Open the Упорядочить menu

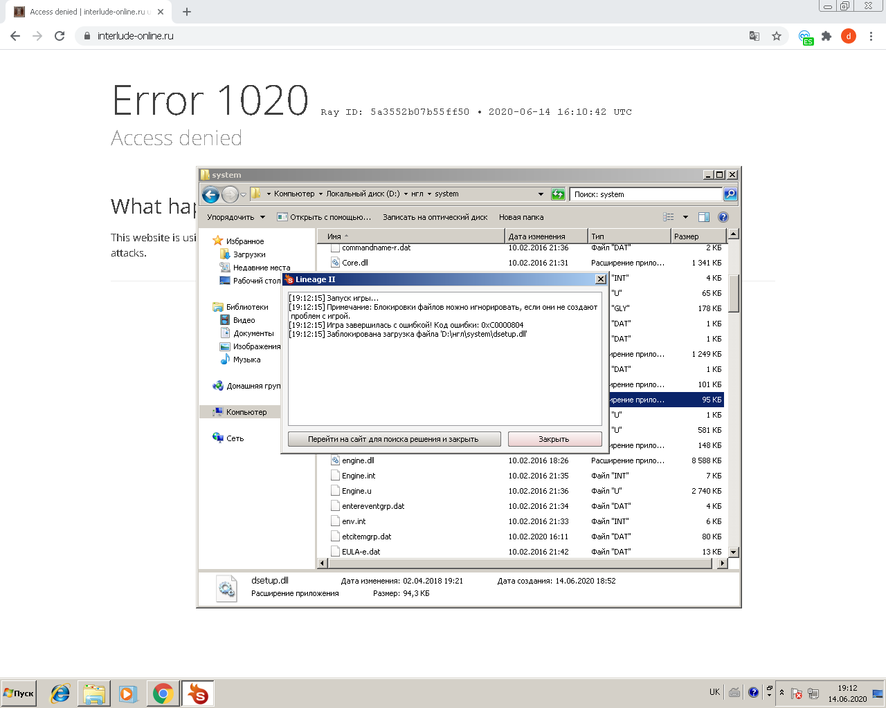236,217
